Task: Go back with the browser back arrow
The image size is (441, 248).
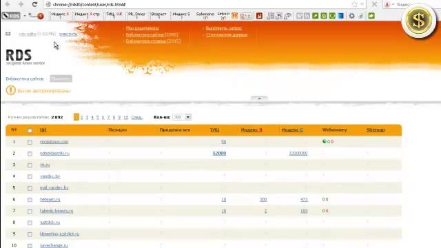Action: pos(8,4)
